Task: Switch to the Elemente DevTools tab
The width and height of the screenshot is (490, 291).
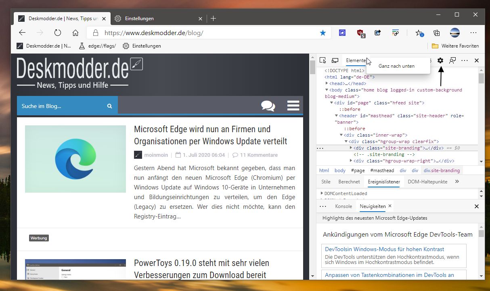Action: point(356,60)
